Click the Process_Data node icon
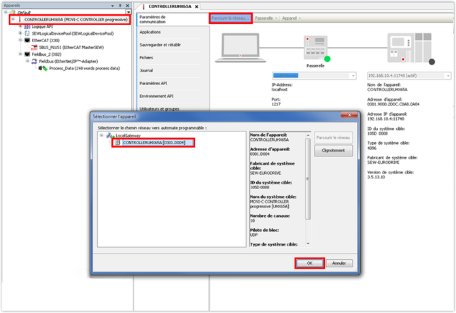 (43, 68)
